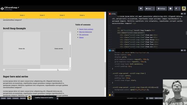Edit the pen title with pencil icon

pos(18,8)
